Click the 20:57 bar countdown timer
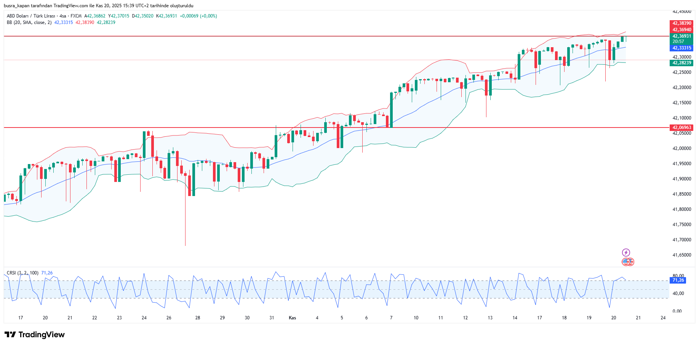Viewport: 699px width, 346px height. click(x=681, y=41)
